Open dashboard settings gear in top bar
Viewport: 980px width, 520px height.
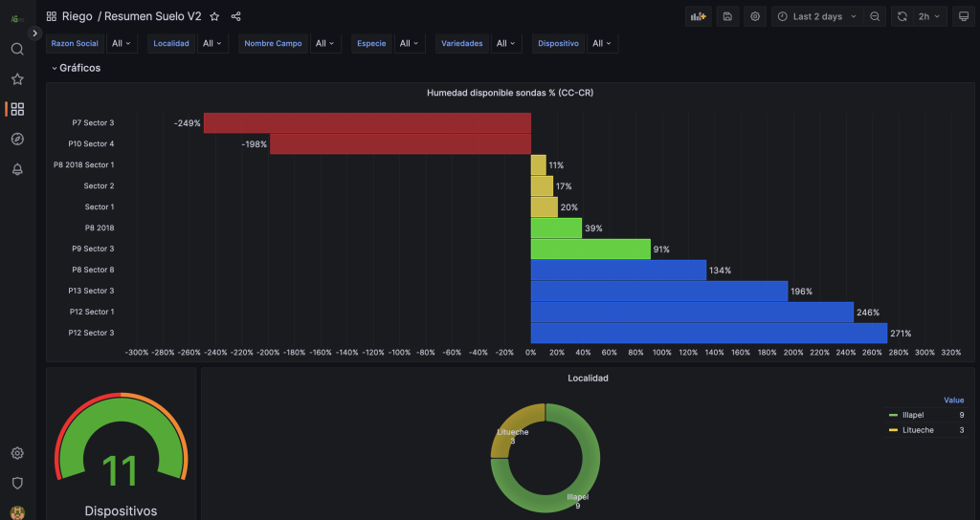[x=755, y=16]
